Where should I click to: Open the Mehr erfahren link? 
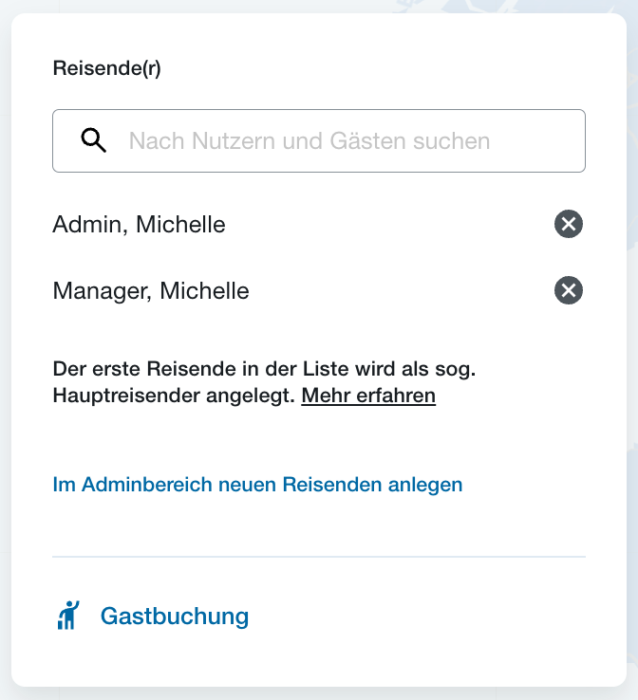pyautogui.click(x=368, y=396)
